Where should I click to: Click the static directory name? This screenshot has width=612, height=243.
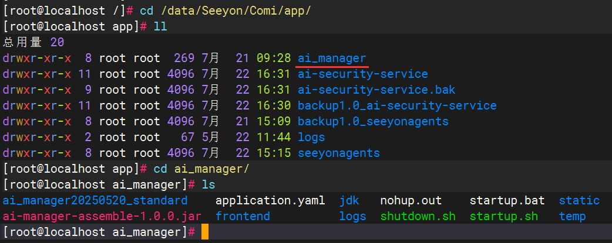pyautogui.click(x=579, y=201)
